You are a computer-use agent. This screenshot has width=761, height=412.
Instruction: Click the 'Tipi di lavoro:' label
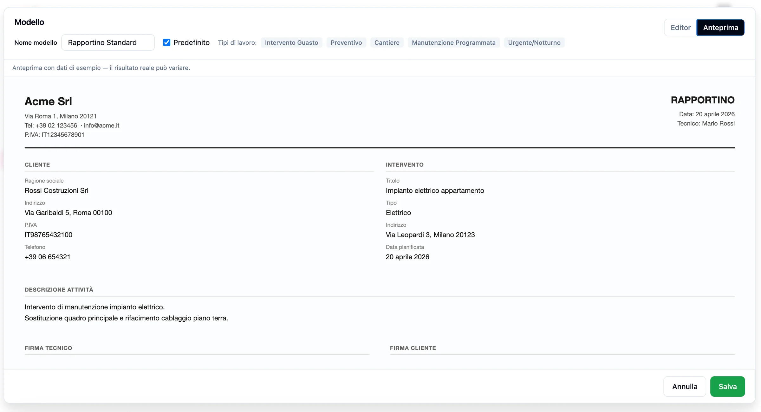(237, 42)
